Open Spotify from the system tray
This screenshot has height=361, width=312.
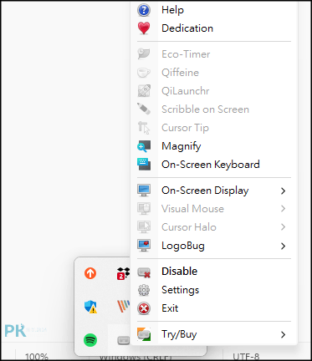point(90,340)
